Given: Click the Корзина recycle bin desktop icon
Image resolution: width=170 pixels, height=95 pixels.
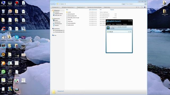Looking at the screenshot, I should coord(3,12).
